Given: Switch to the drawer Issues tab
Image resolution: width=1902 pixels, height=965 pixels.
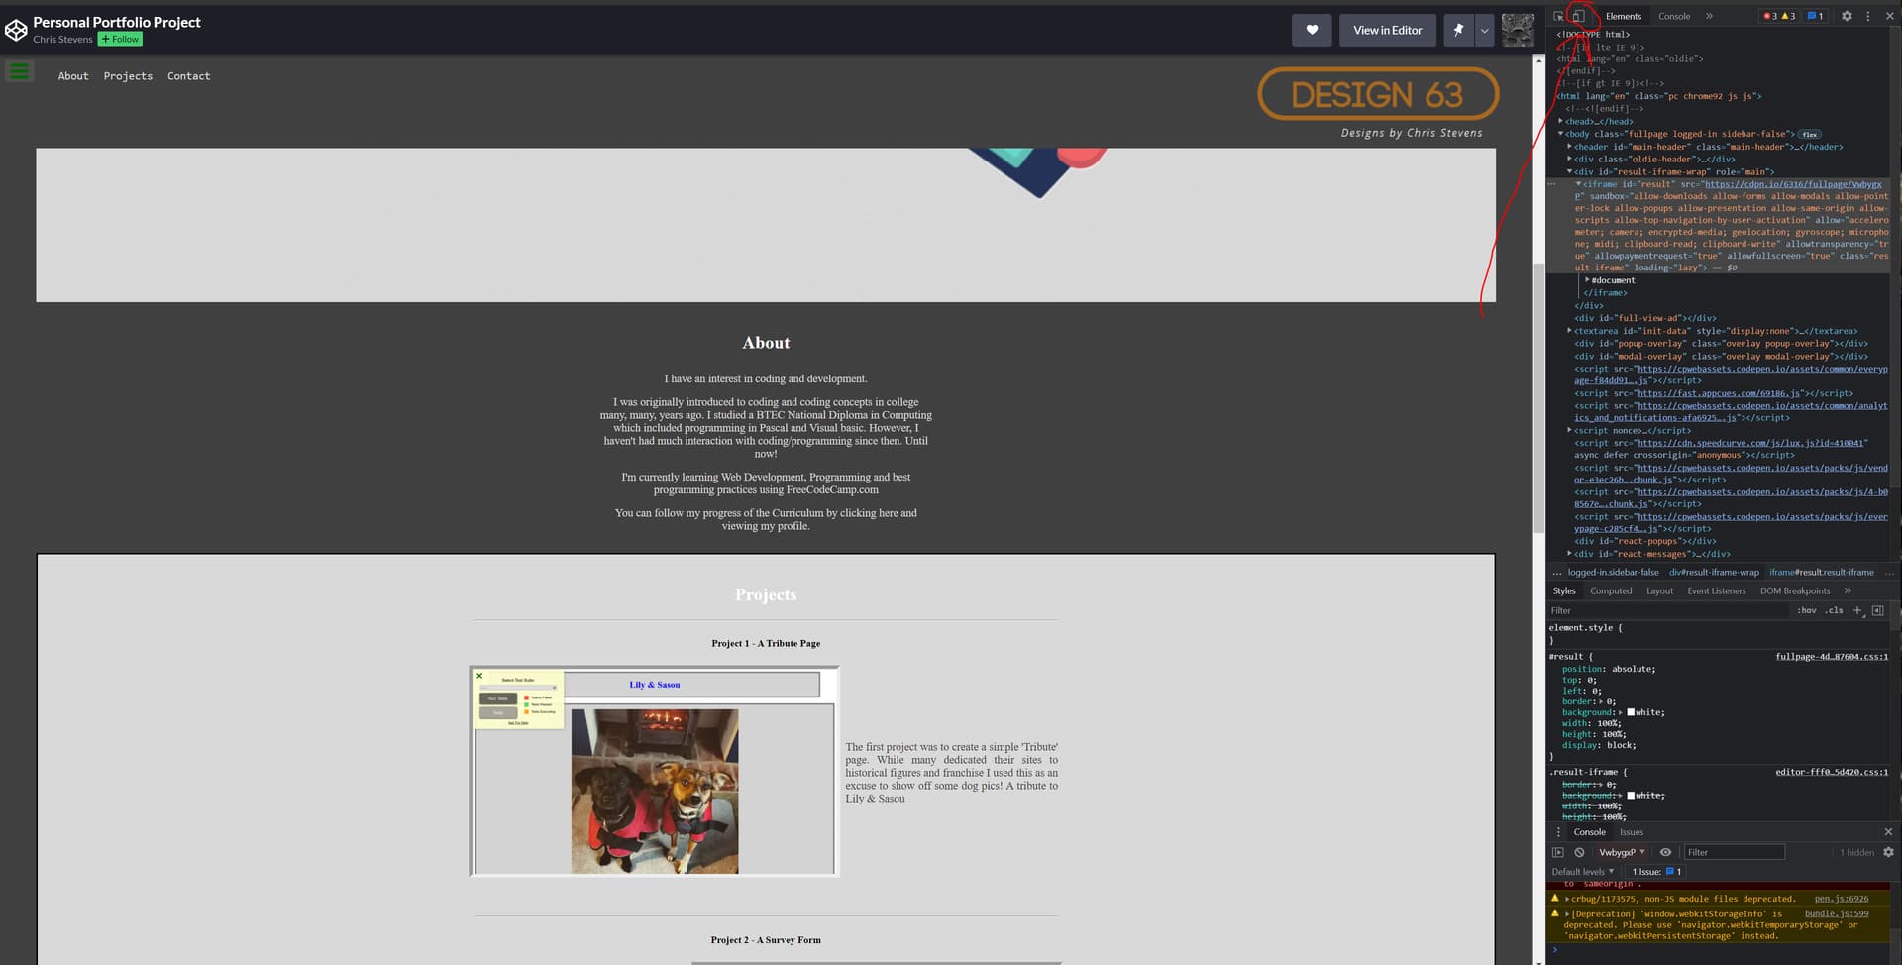Looking at the screenshot, I should [x=1632, y=832].
